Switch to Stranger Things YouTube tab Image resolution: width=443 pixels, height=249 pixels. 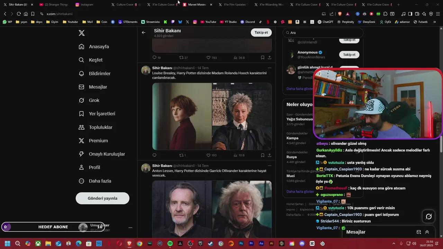[55, 4]
